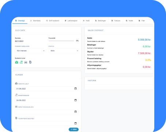Click the maneuver track icon in Kurser
This screenshot has height=132, width=166.
[x=16, y=95]
